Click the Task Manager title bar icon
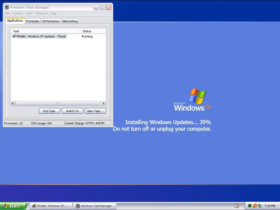Screen dimensions: 280x210 point(7,7)
